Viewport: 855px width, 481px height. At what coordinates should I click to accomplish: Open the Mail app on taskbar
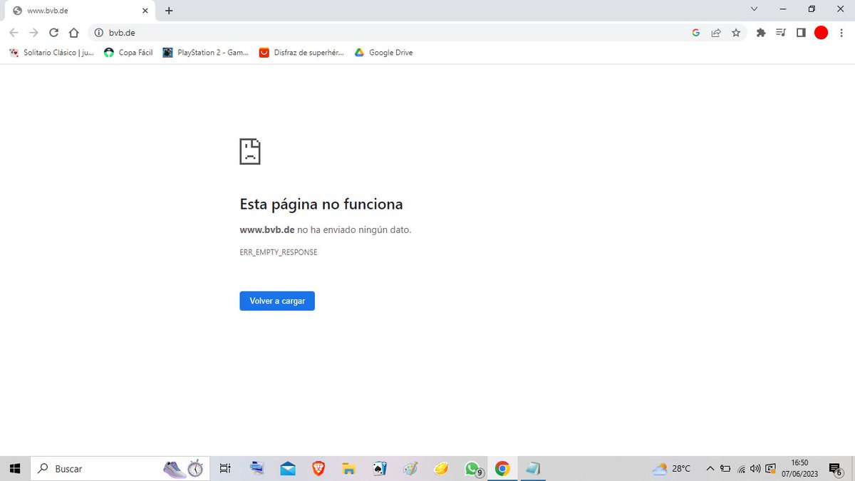point(288,468)
